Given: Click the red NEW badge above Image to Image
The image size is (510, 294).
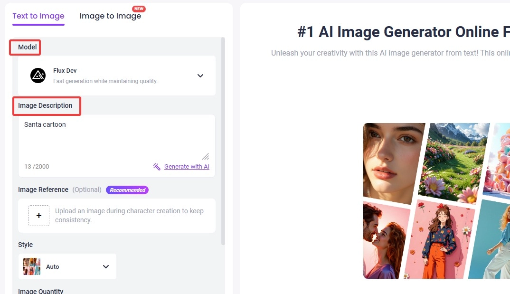Looking at the screenshot, I should [x=139, y=9].
